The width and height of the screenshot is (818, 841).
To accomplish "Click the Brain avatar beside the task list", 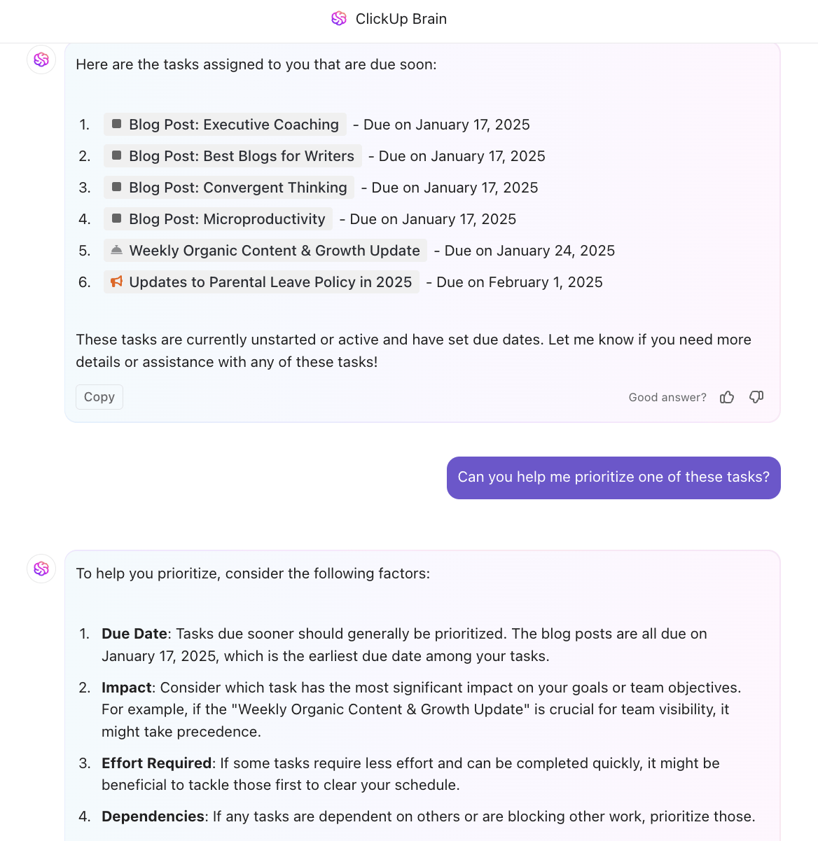I will coord(41,60).
